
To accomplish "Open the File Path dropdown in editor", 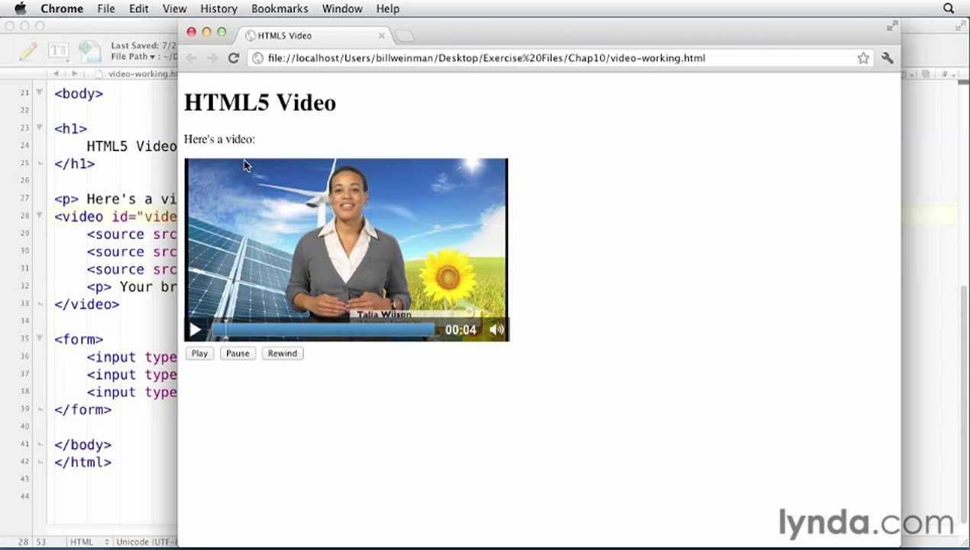I will click(134, 57).
